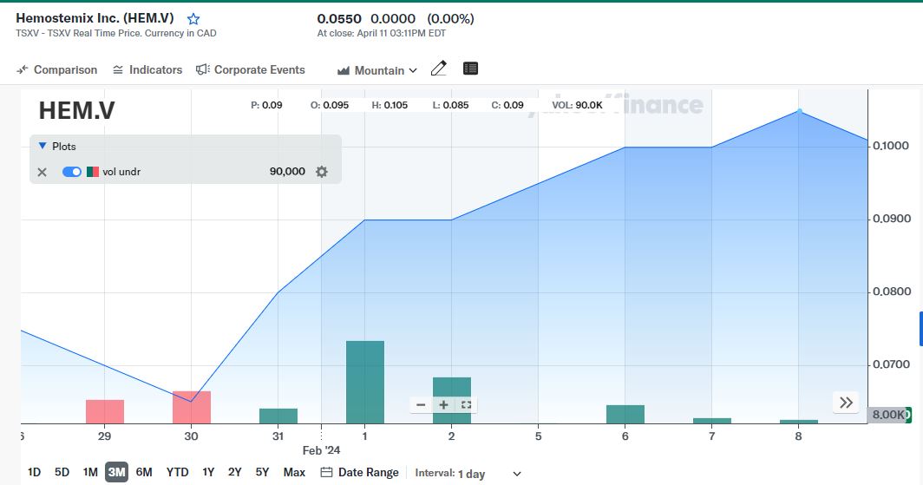The height and width of the screenshot is (485, 923).
Task: Select the 5Y range
Action: (x=262, y=472)
